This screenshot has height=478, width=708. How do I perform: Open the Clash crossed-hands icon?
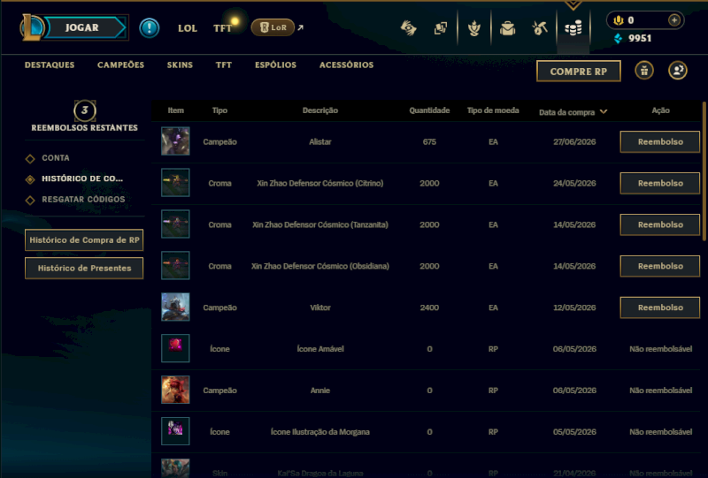click(409, 28)
